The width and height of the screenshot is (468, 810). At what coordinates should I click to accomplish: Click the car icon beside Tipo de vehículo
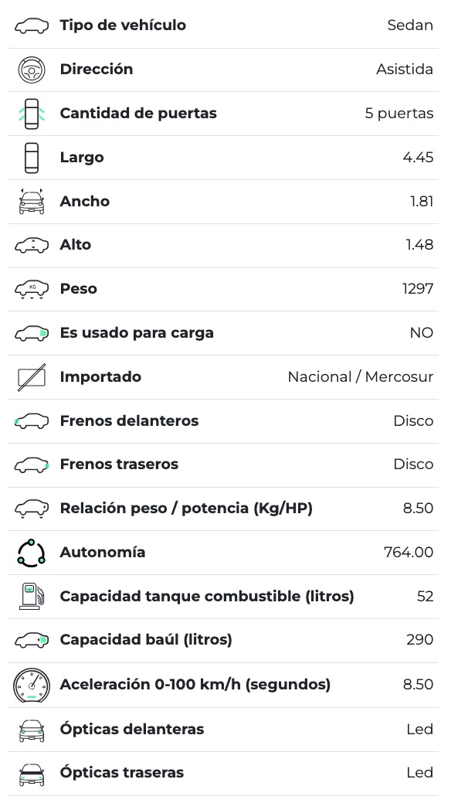(x=32, y=26)
